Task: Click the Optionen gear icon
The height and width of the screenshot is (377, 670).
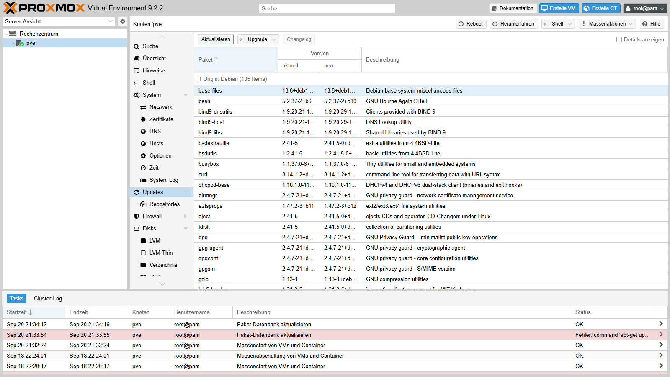Action: [143, 156]
